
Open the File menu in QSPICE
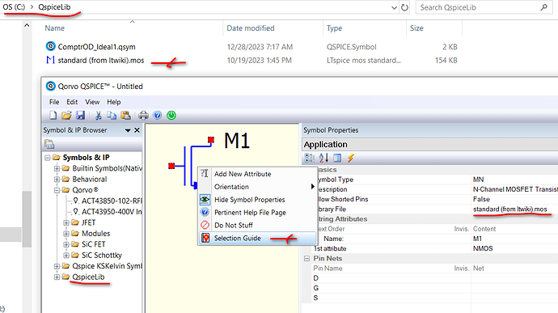pyautogui.click(x=54, y=102)
